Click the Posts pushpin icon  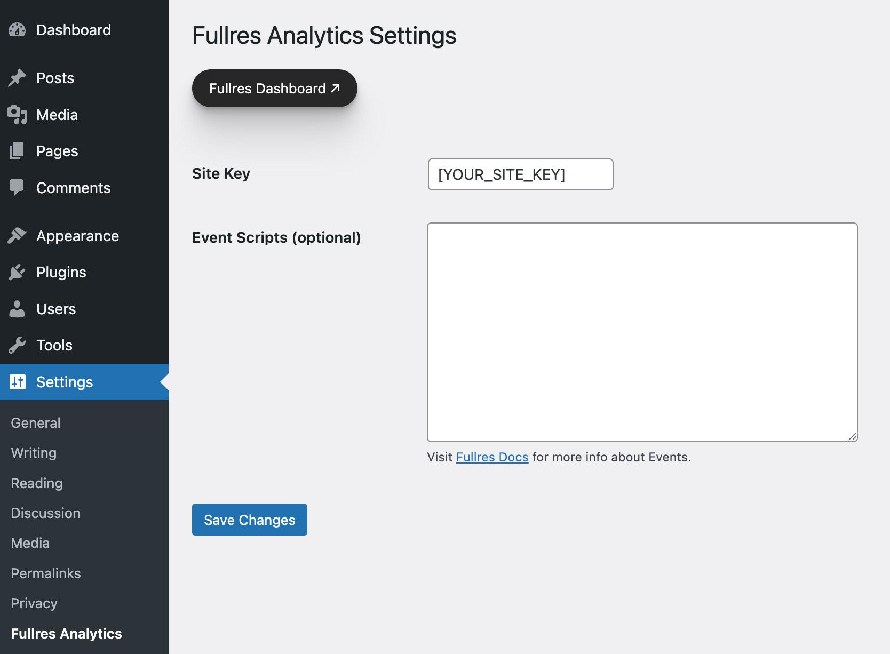click(x=17, y=78)
